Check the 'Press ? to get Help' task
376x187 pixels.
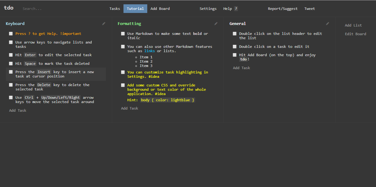click(x=11, y=34)
